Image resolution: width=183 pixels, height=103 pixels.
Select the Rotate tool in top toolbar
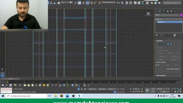tap(51, 3)
